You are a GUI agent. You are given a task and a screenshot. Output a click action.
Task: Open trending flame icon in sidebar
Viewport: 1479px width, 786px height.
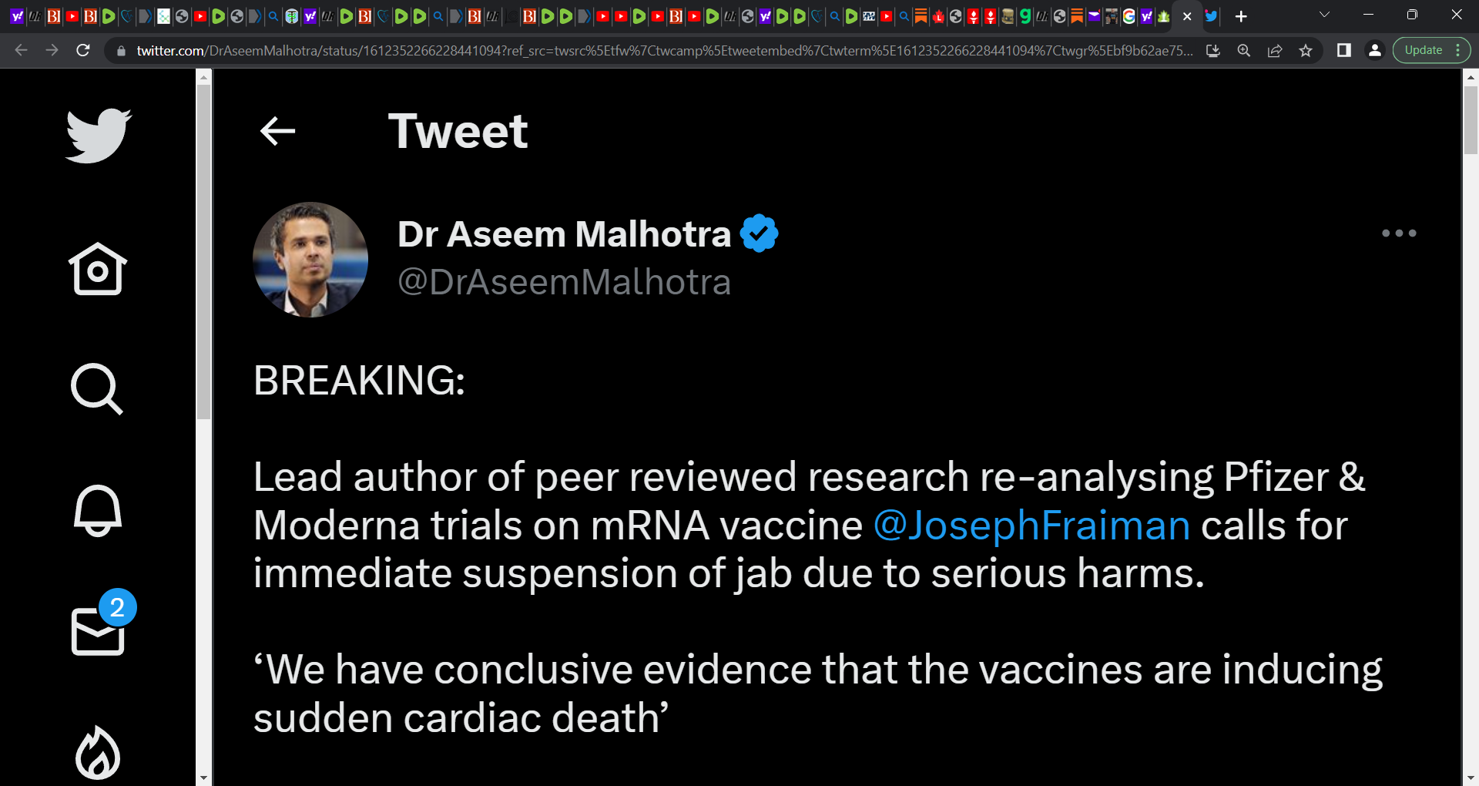click(98, 753)
